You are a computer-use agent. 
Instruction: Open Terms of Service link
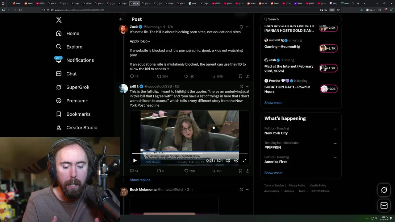(x=274, y=186)
